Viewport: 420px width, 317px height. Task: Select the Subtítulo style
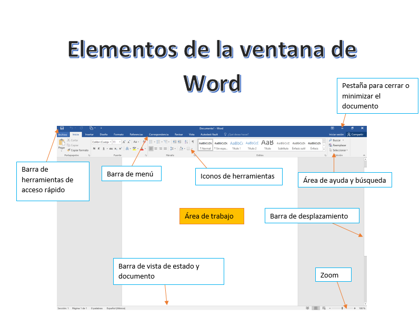click(283, 145)
